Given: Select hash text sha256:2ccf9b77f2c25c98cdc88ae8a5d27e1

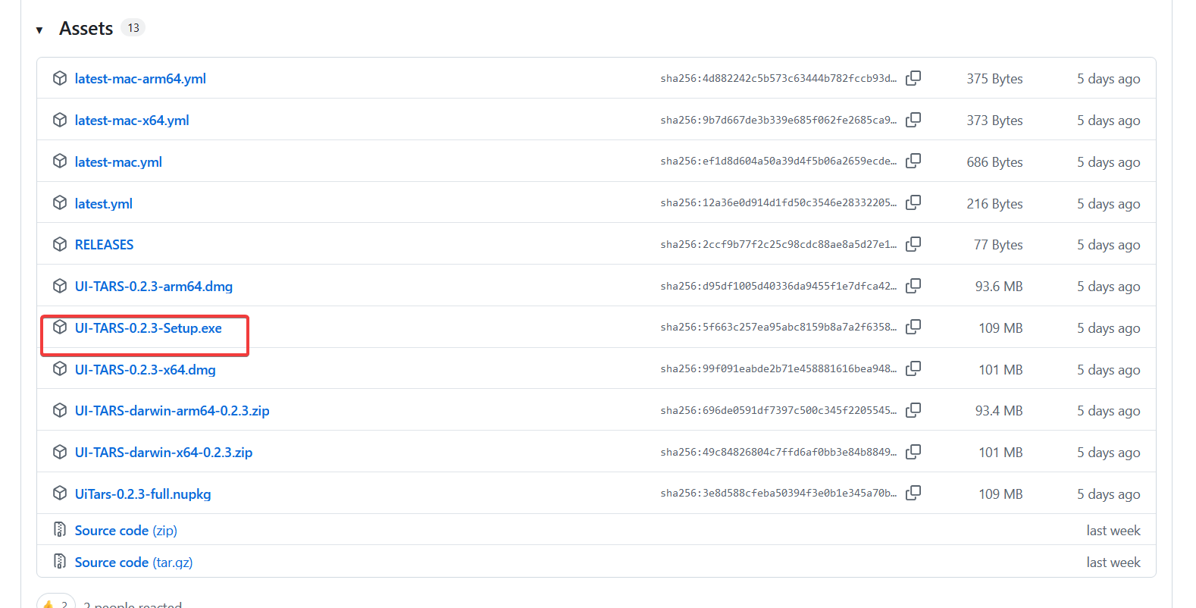Looking at the screenshot, I should pyautogui.click(x=778, y=244).
